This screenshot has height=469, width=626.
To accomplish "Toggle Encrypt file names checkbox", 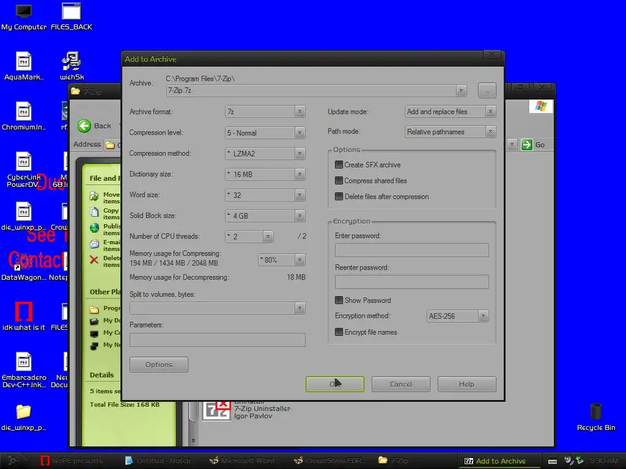I will (339, 332).
